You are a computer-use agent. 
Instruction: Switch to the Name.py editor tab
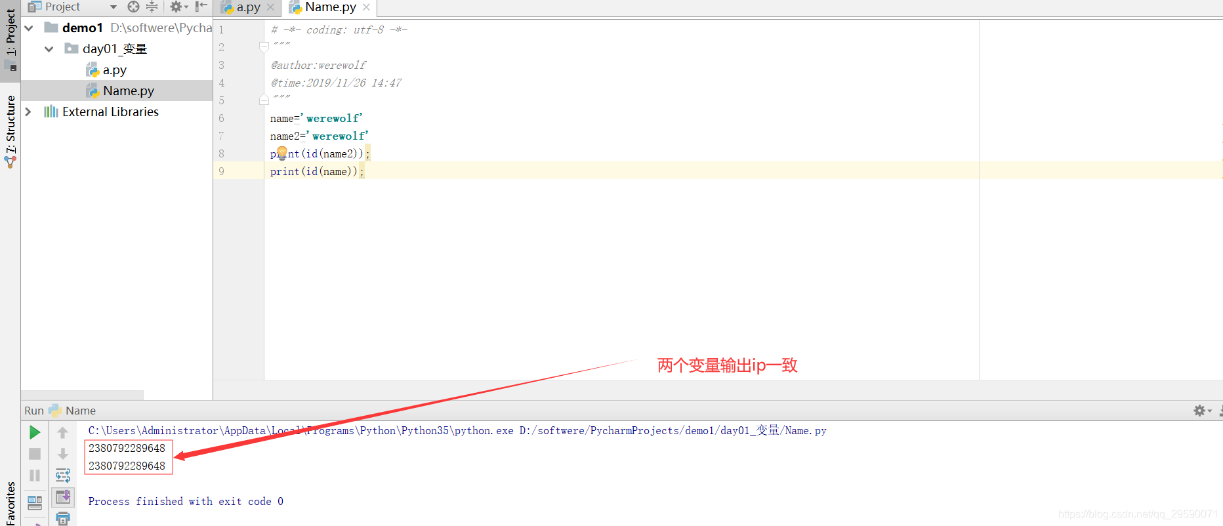pos(330,7)
